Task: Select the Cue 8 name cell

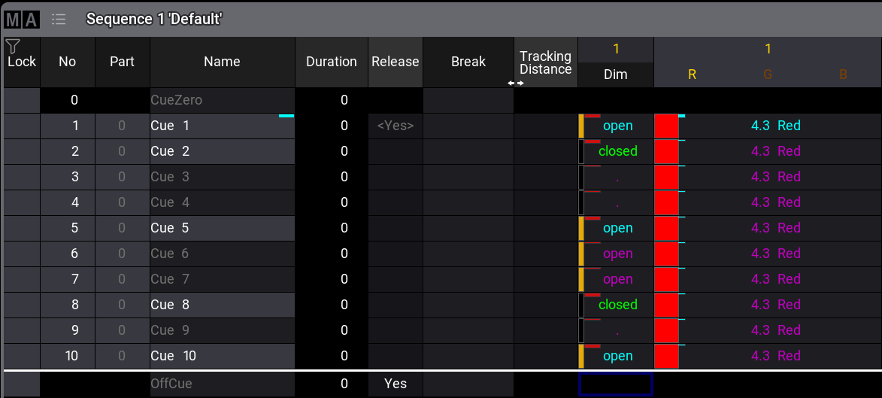Action: (x=222, y=305)
